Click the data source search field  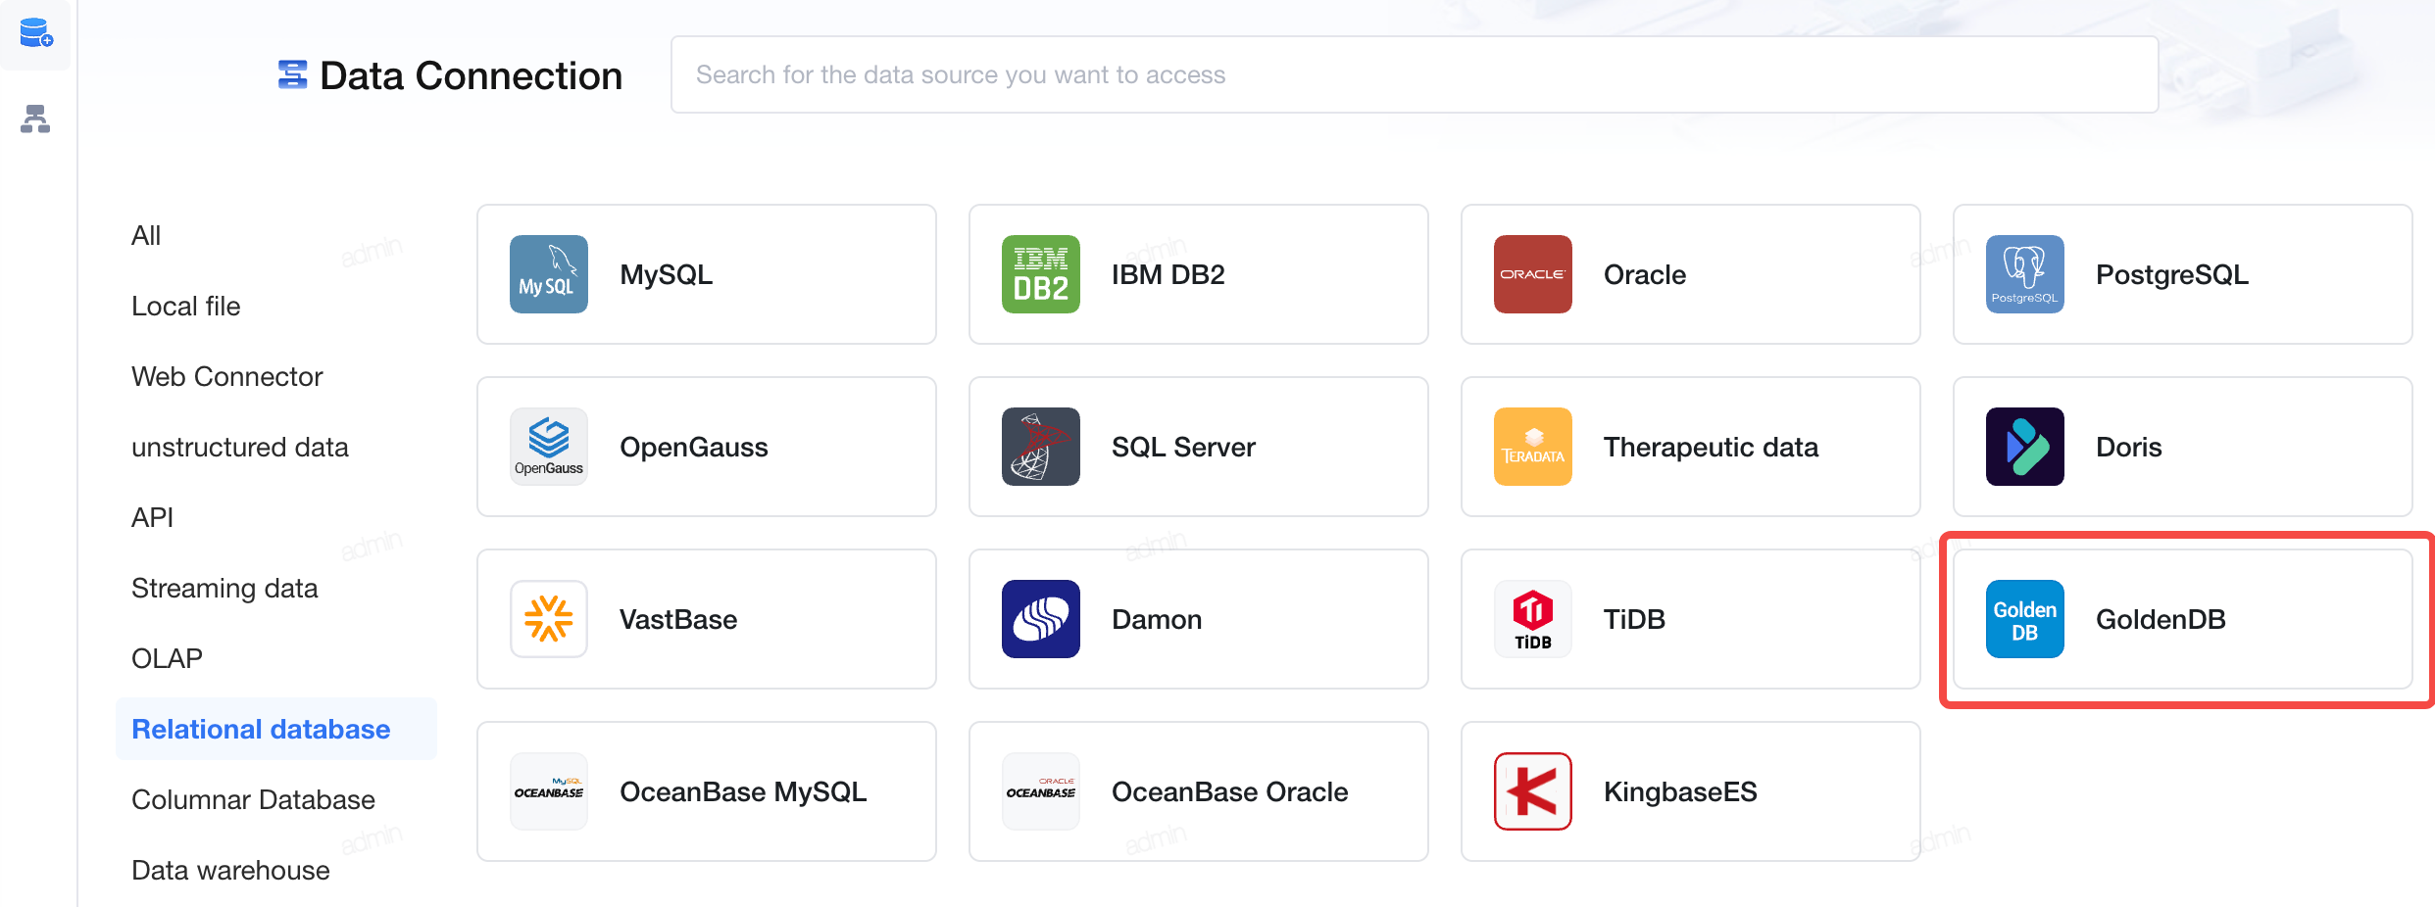click(x=1415, y=74)
